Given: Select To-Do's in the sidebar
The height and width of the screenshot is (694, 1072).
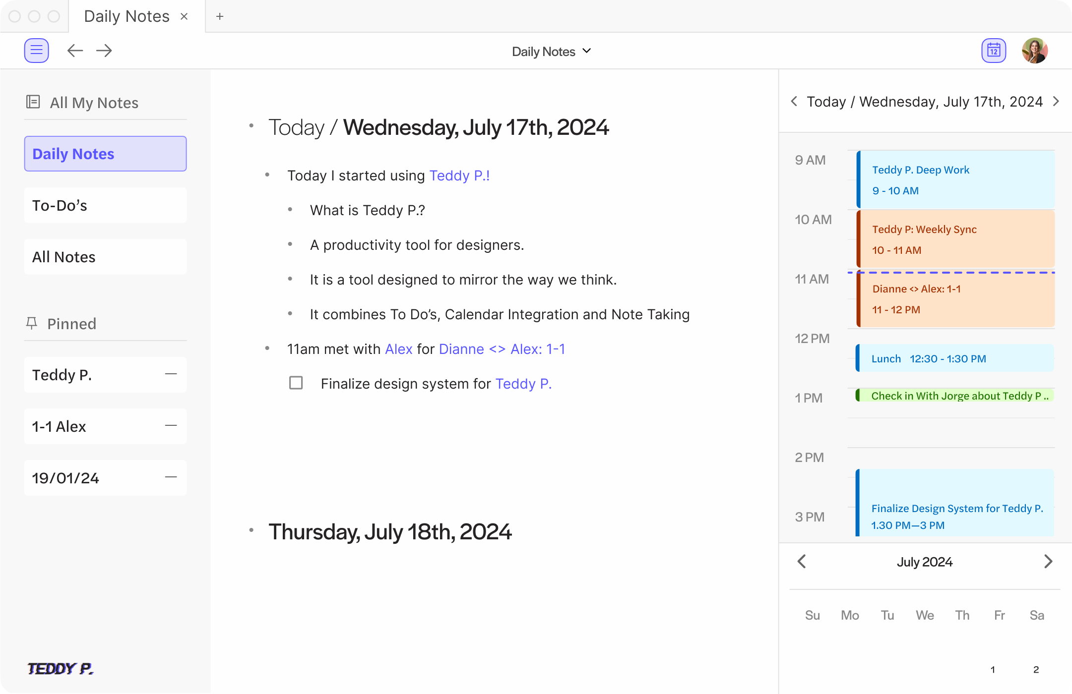Looking at the screenshot, I should 105,205.
